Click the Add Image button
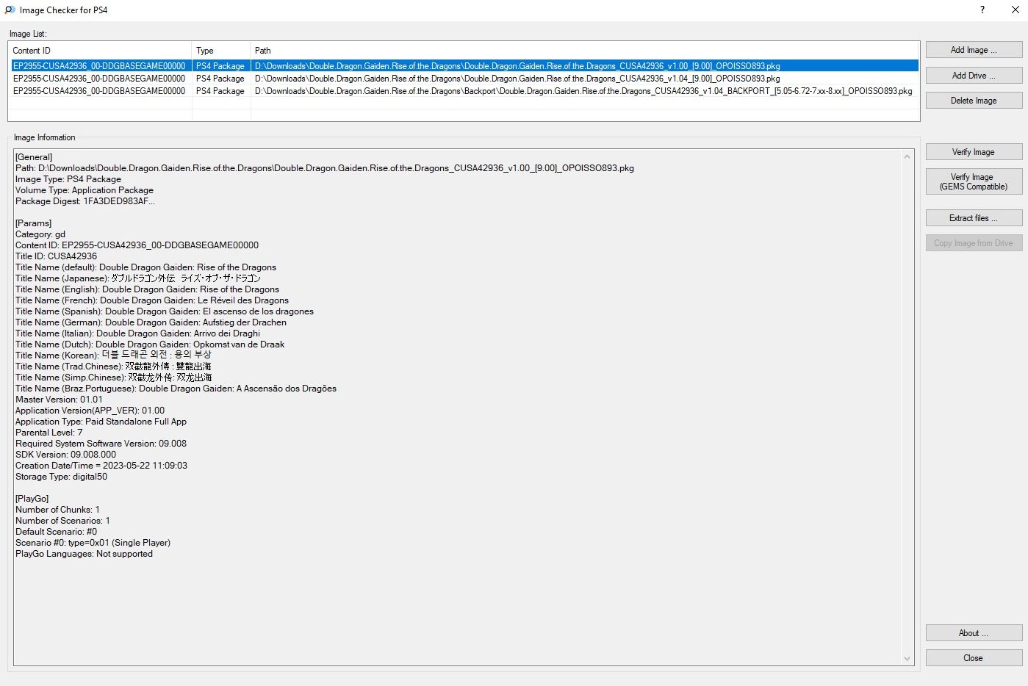This screenshot has width=1028, height=686. point(974,50)
